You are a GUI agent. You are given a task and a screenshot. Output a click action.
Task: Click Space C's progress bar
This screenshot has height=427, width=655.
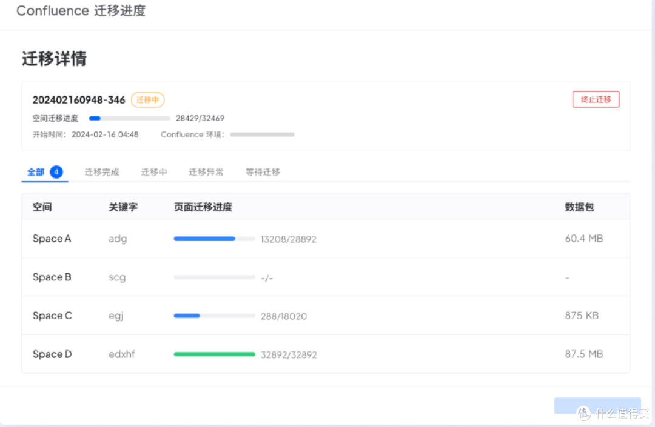tap(213, 316)
